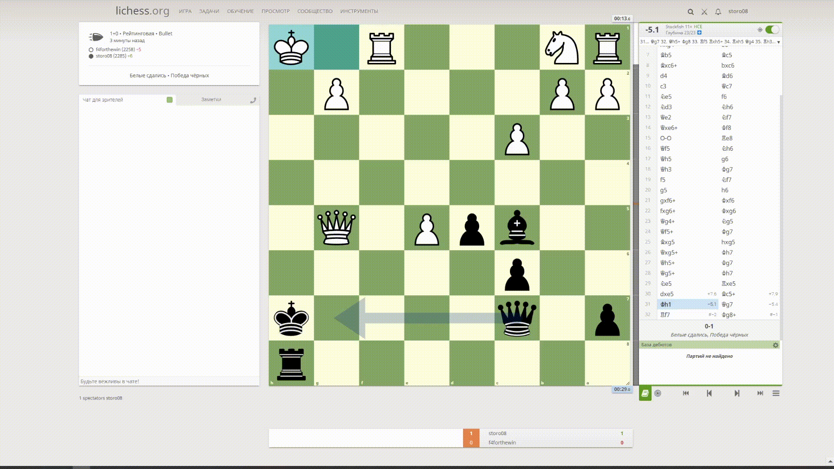Open the notifications bell
834x469 pixels.
718,12
